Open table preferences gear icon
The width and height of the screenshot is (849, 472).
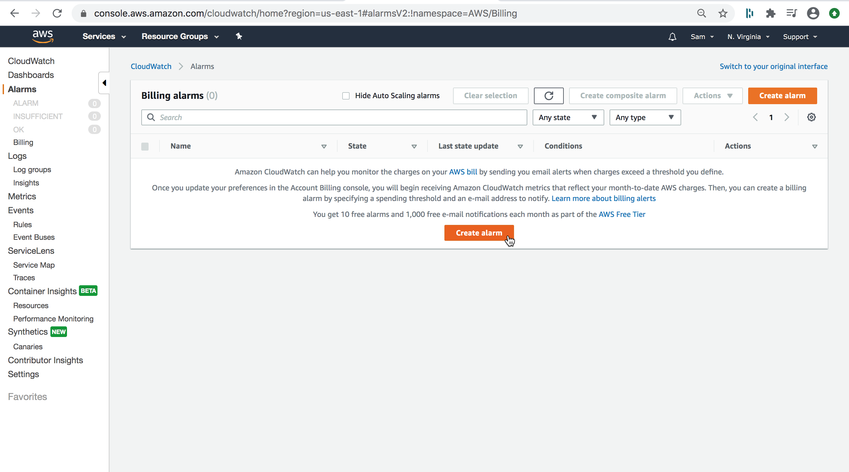click(811, 117)
